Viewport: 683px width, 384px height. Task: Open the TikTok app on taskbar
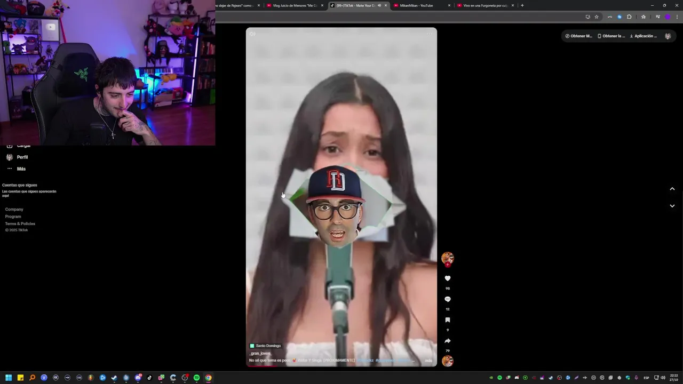pyautogui.click(x=149, y=378)
